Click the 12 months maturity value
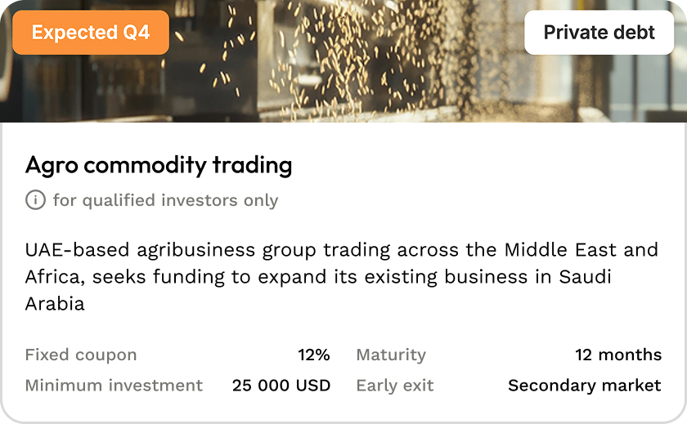Screen dimensions: 687x424 click(x=618, y=355)
